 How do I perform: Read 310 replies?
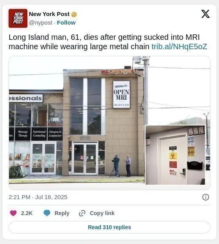[109, 227]
